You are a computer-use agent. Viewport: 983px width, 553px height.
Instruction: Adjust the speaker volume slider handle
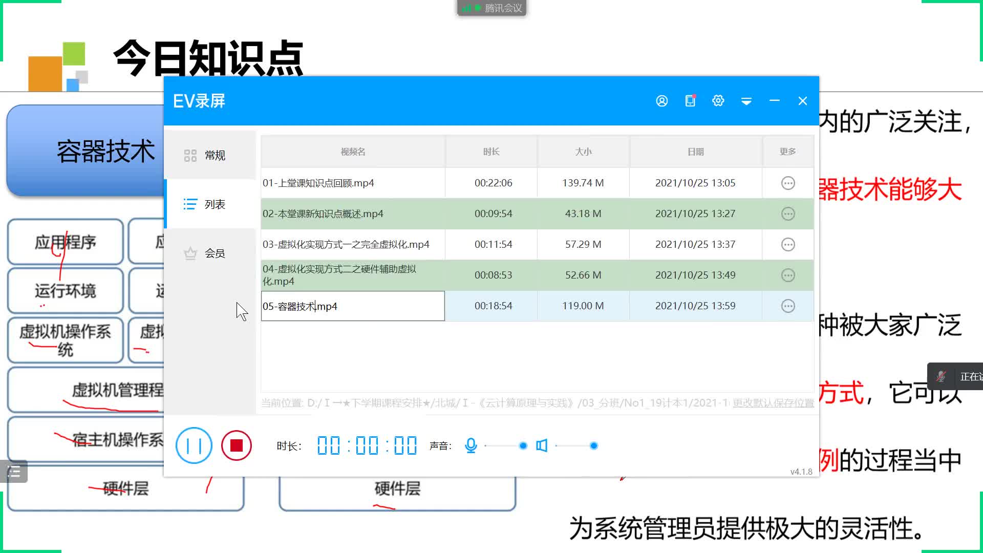pyautogui.click(x=594, y=446)
